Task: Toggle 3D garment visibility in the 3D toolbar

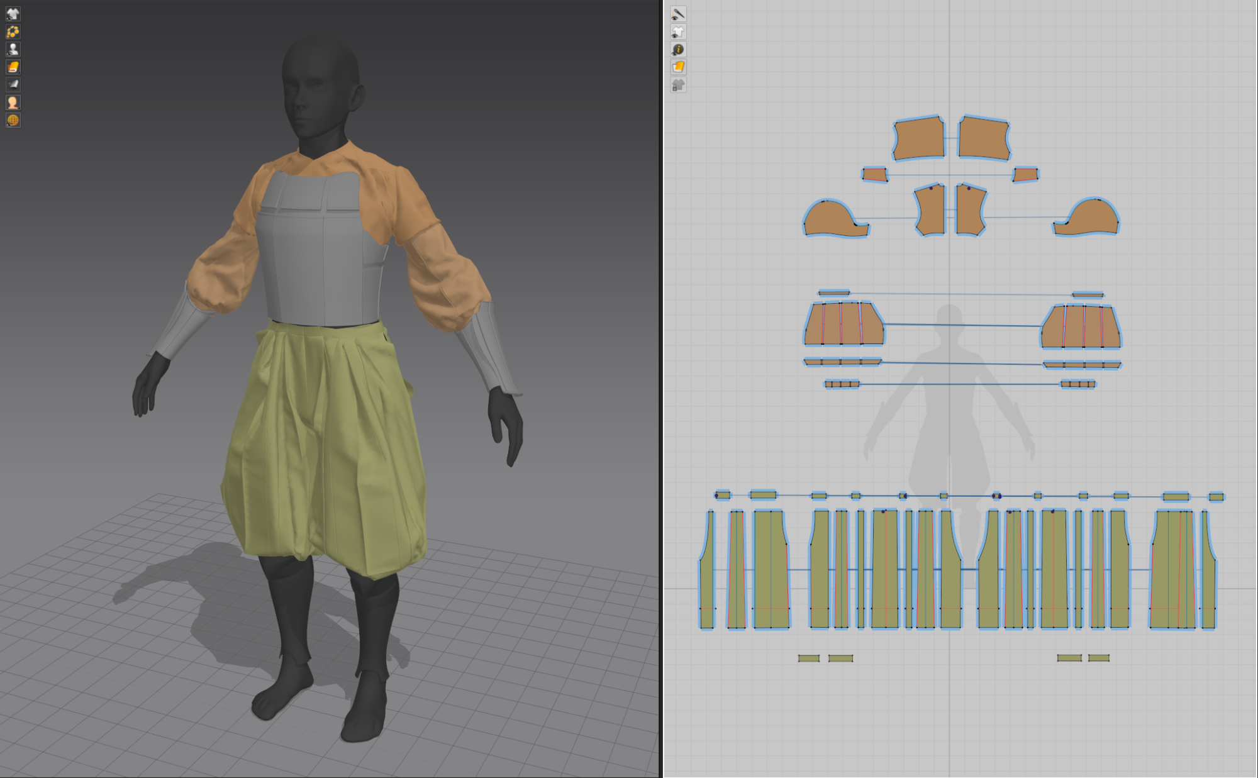Action: point(13,15)
